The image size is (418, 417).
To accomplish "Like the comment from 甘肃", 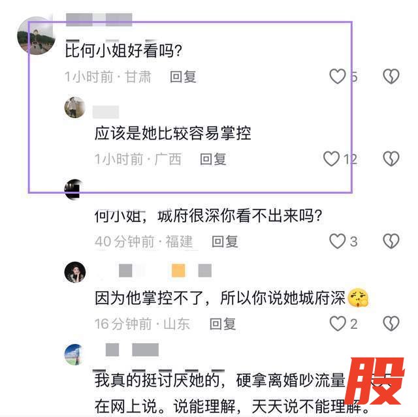I will coord(338,76).
